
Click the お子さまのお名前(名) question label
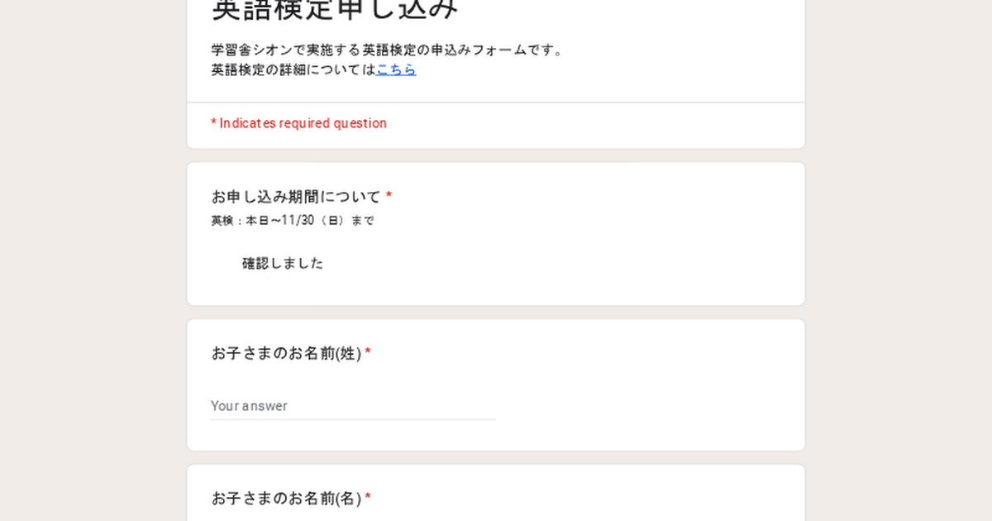[286, 499]
